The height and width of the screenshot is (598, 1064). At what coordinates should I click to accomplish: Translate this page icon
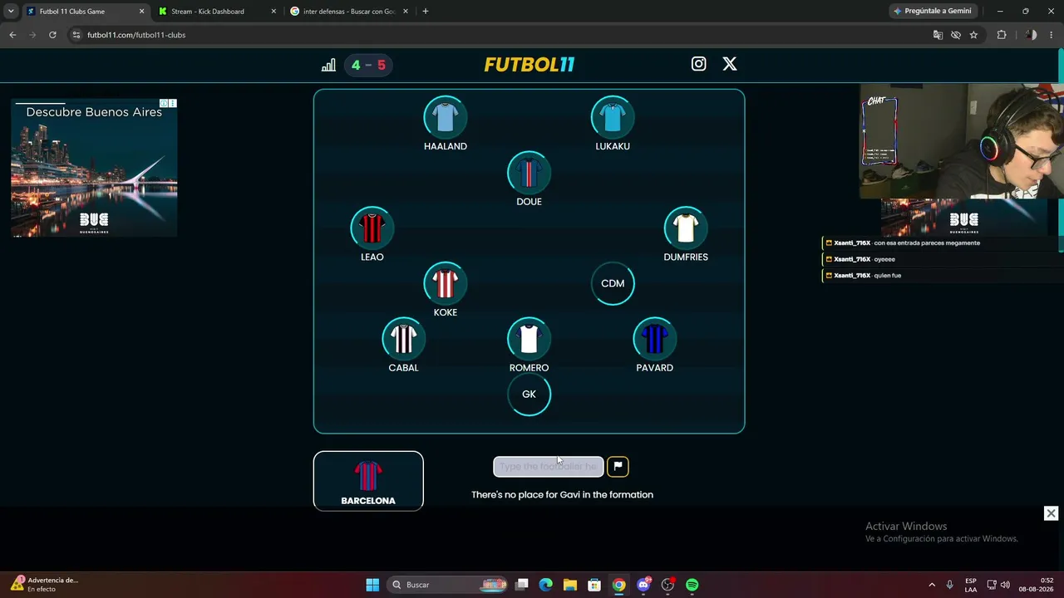tap(938, 35)
